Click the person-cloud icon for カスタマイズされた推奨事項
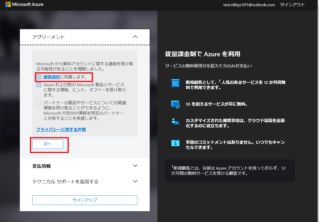319x222 pixels. pos(175,121)
